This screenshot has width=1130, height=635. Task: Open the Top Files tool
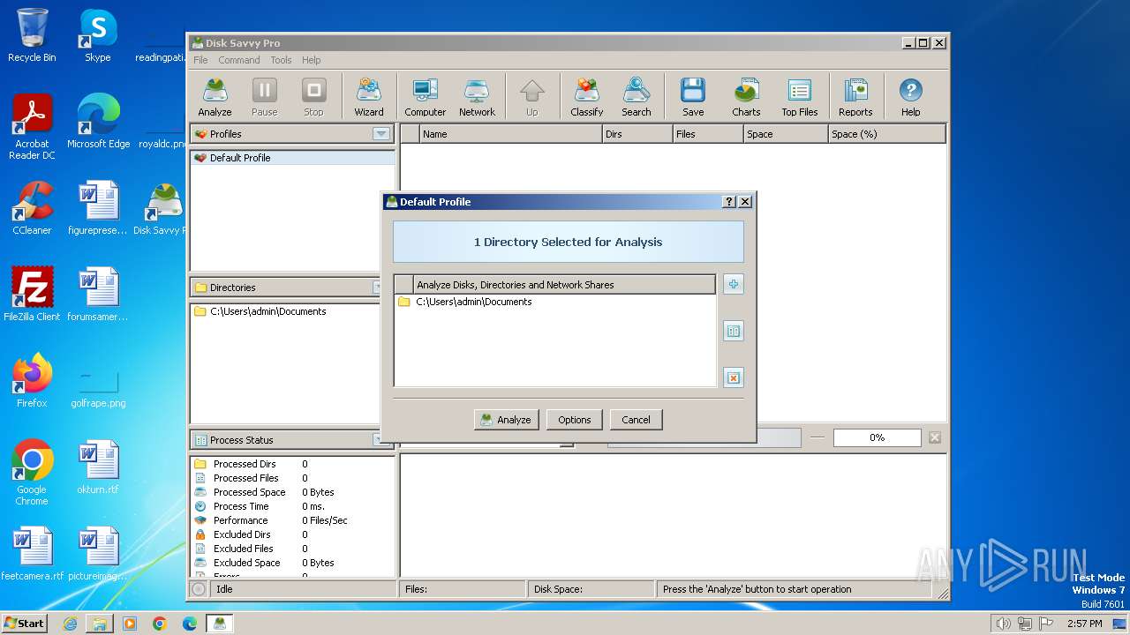tap(800, 96)
